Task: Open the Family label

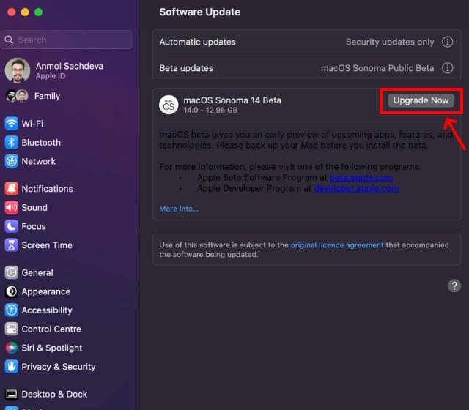Action: coord(47,96)
